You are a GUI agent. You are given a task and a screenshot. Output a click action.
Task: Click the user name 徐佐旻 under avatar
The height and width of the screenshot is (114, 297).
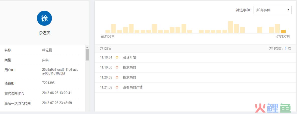click(44, 33)
